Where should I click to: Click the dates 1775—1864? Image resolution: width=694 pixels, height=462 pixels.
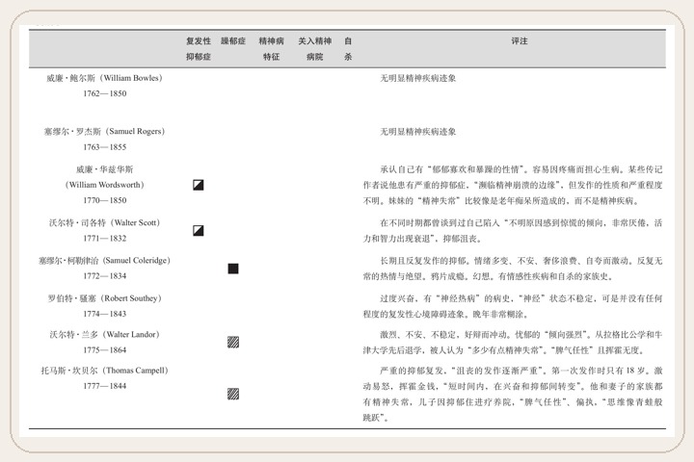point(105,349)
